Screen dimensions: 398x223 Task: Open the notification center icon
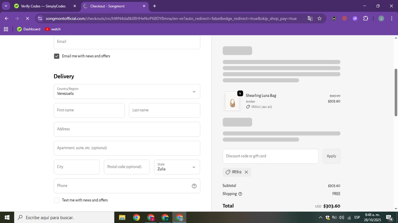[x=390, y=218]
